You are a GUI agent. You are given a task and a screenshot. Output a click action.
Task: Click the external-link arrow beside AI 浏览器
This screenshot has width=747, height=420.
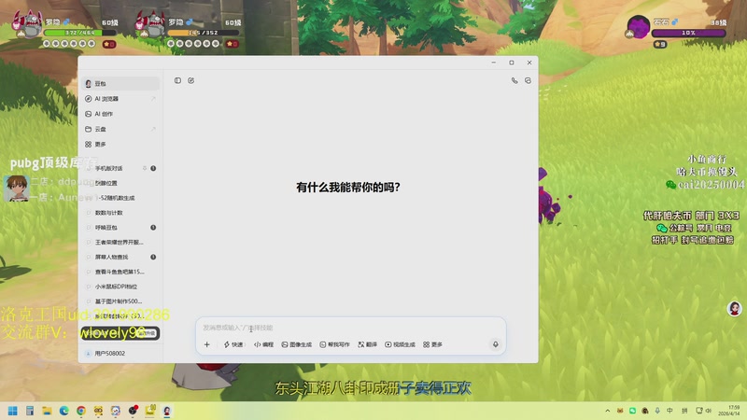click(153, 99)
